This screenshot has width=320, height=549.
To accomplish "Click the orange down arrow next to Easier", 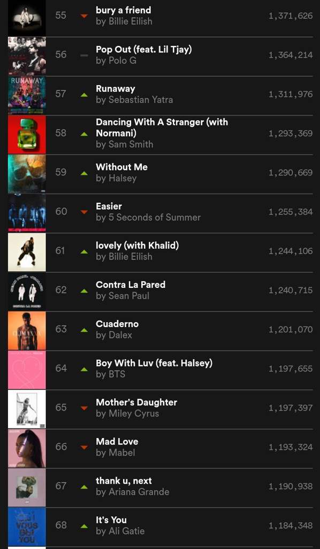I will click(x=84, y=212).
